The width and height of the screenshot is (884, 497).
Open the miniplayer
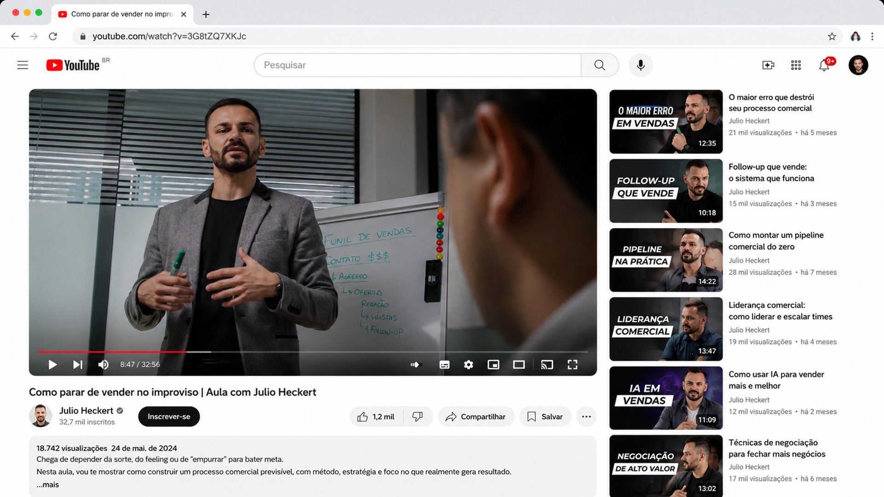493,365
